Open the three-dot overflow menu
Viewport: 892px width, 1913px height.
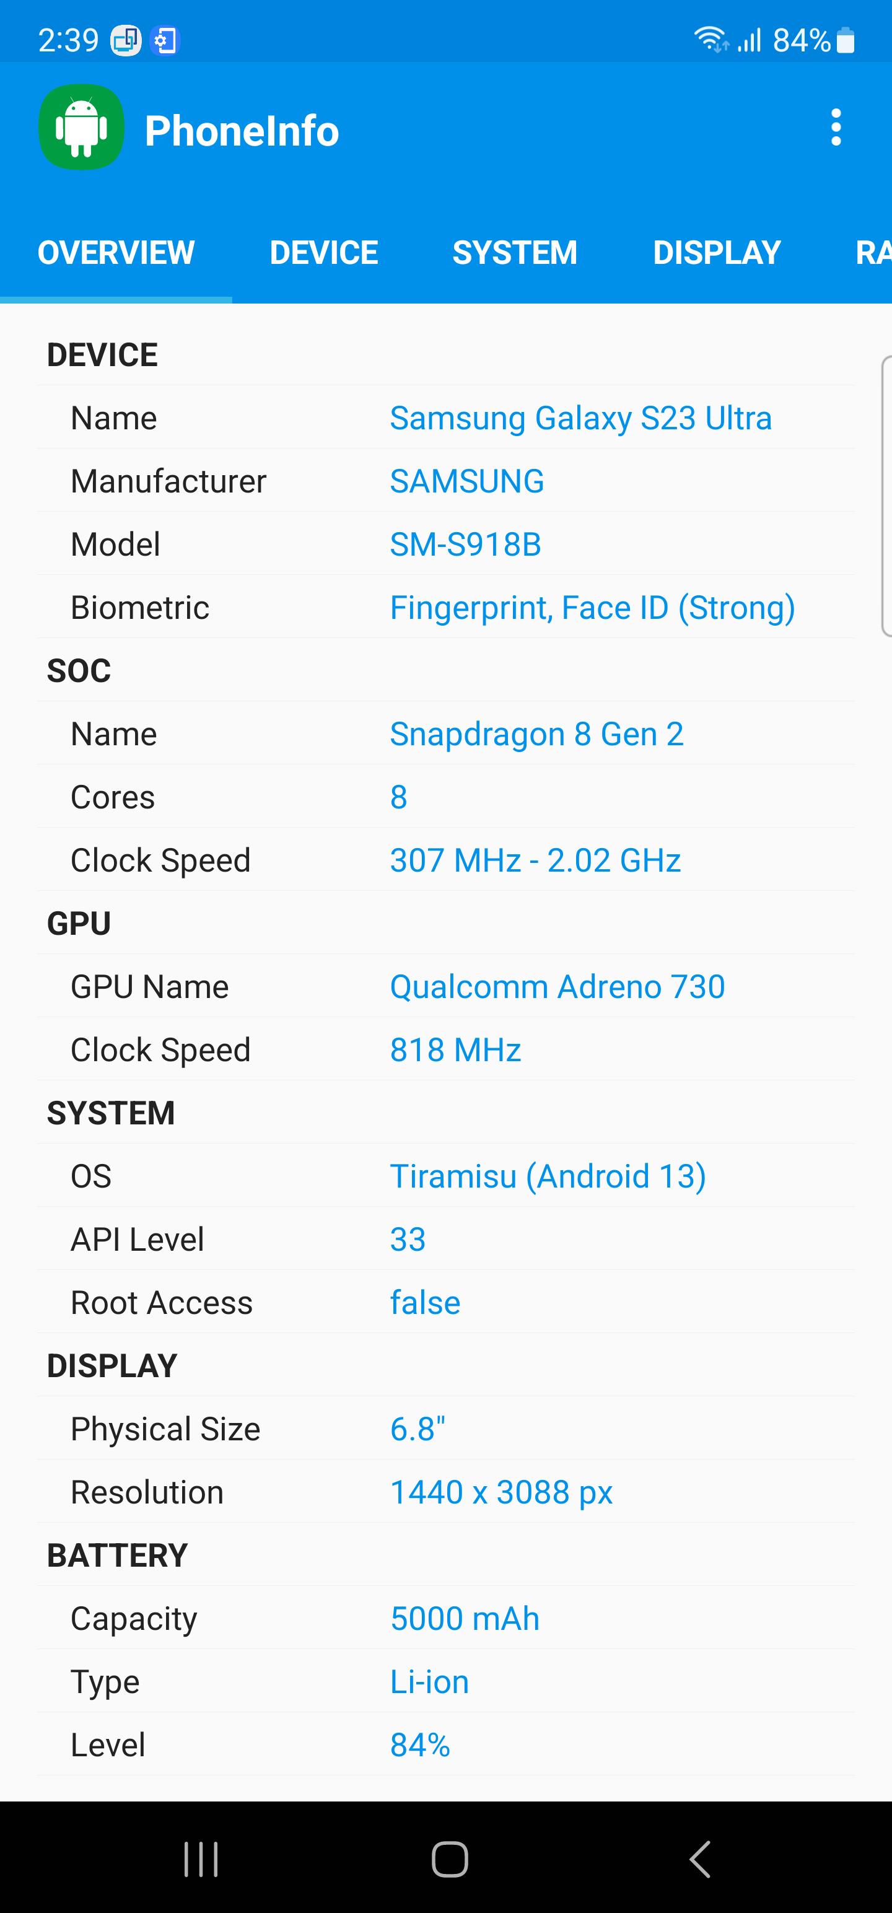click(836, 128)
